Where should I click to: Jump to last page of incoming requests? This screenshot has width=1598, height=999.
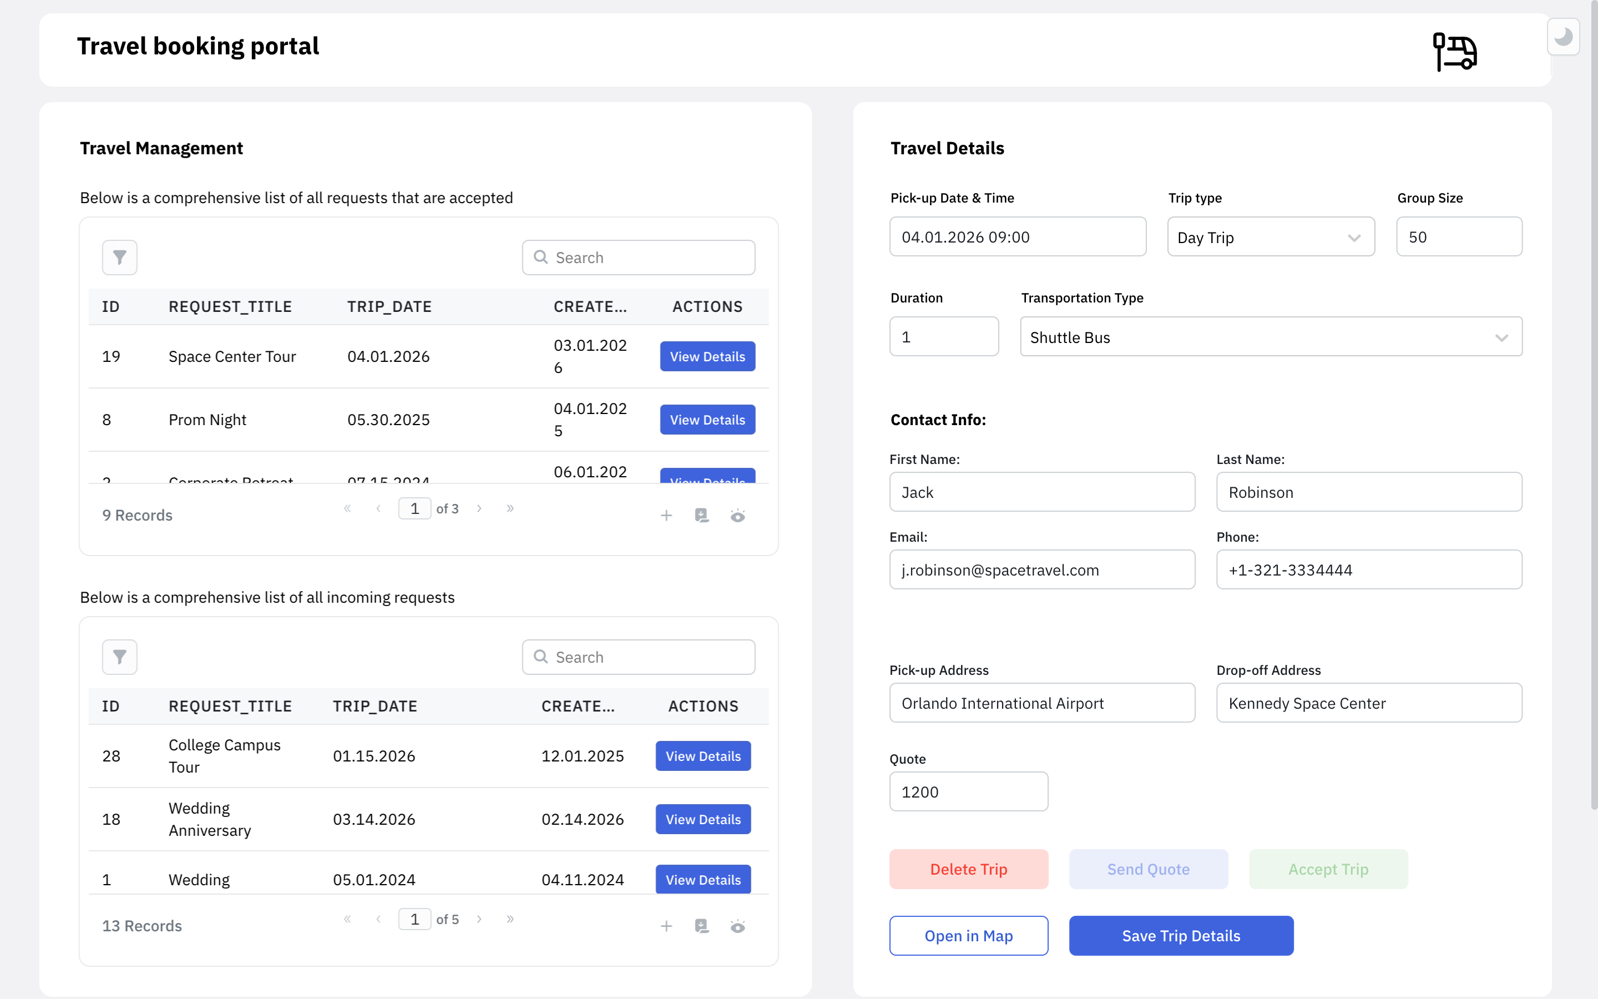pos(510,919)
